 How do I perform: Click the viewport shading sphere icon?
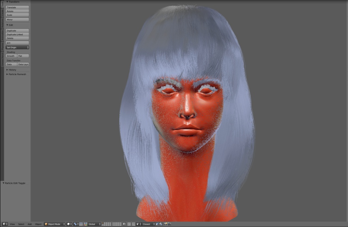pos(68,224)
